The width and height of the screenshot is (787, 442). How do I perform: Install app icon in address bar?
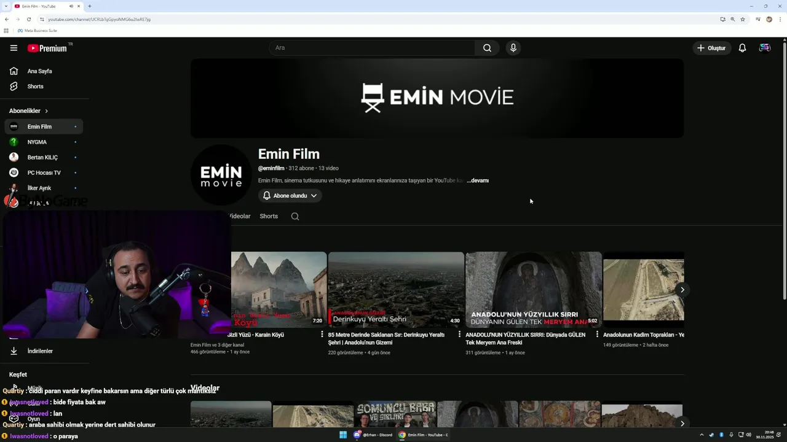[x=722, y=19]
